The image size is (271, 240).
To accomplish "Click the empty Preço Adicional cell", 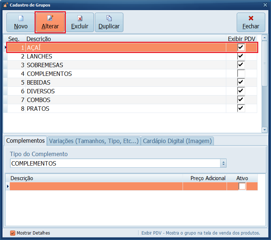I will (x=205, y=186).
